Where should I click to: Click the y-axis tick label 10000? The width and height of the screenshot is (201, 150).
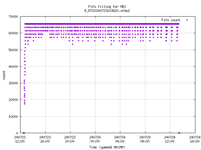(13, 117)
